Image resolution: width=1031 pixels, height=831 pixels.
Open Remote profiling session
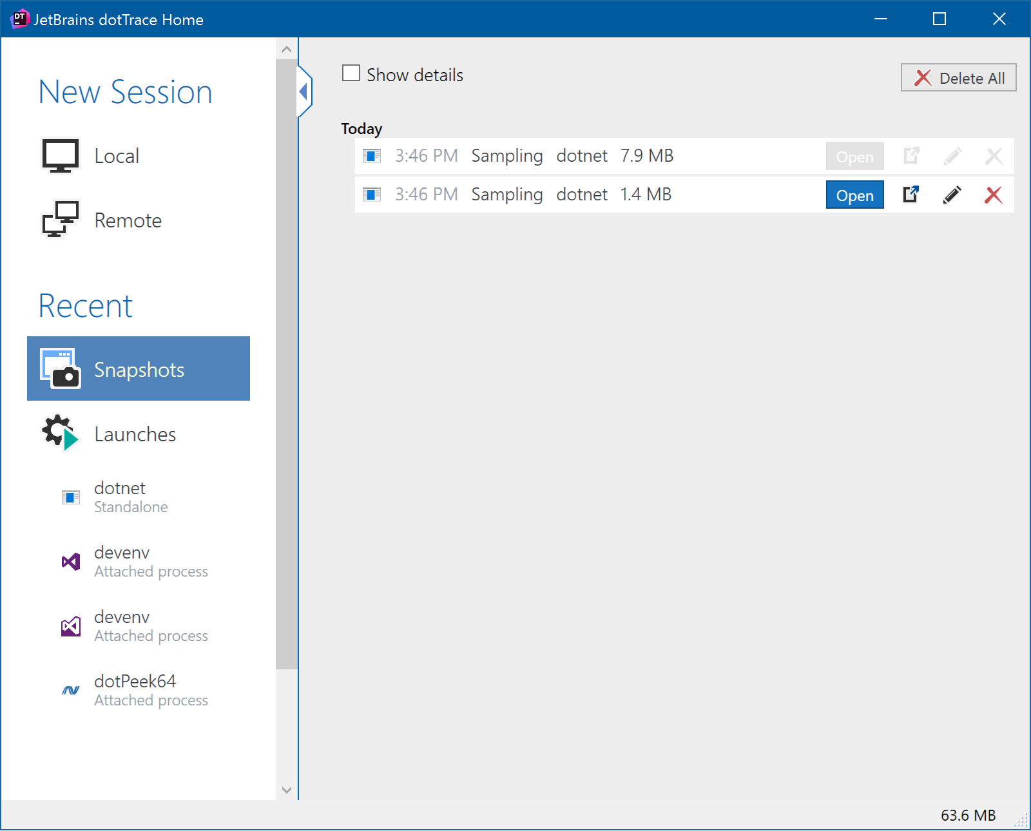138,220
